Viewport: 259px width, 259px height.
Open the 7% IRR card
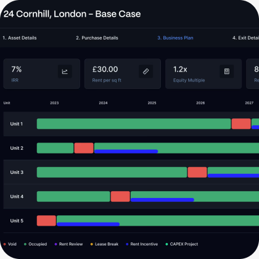pyautogui.click(x=42, y=74)
